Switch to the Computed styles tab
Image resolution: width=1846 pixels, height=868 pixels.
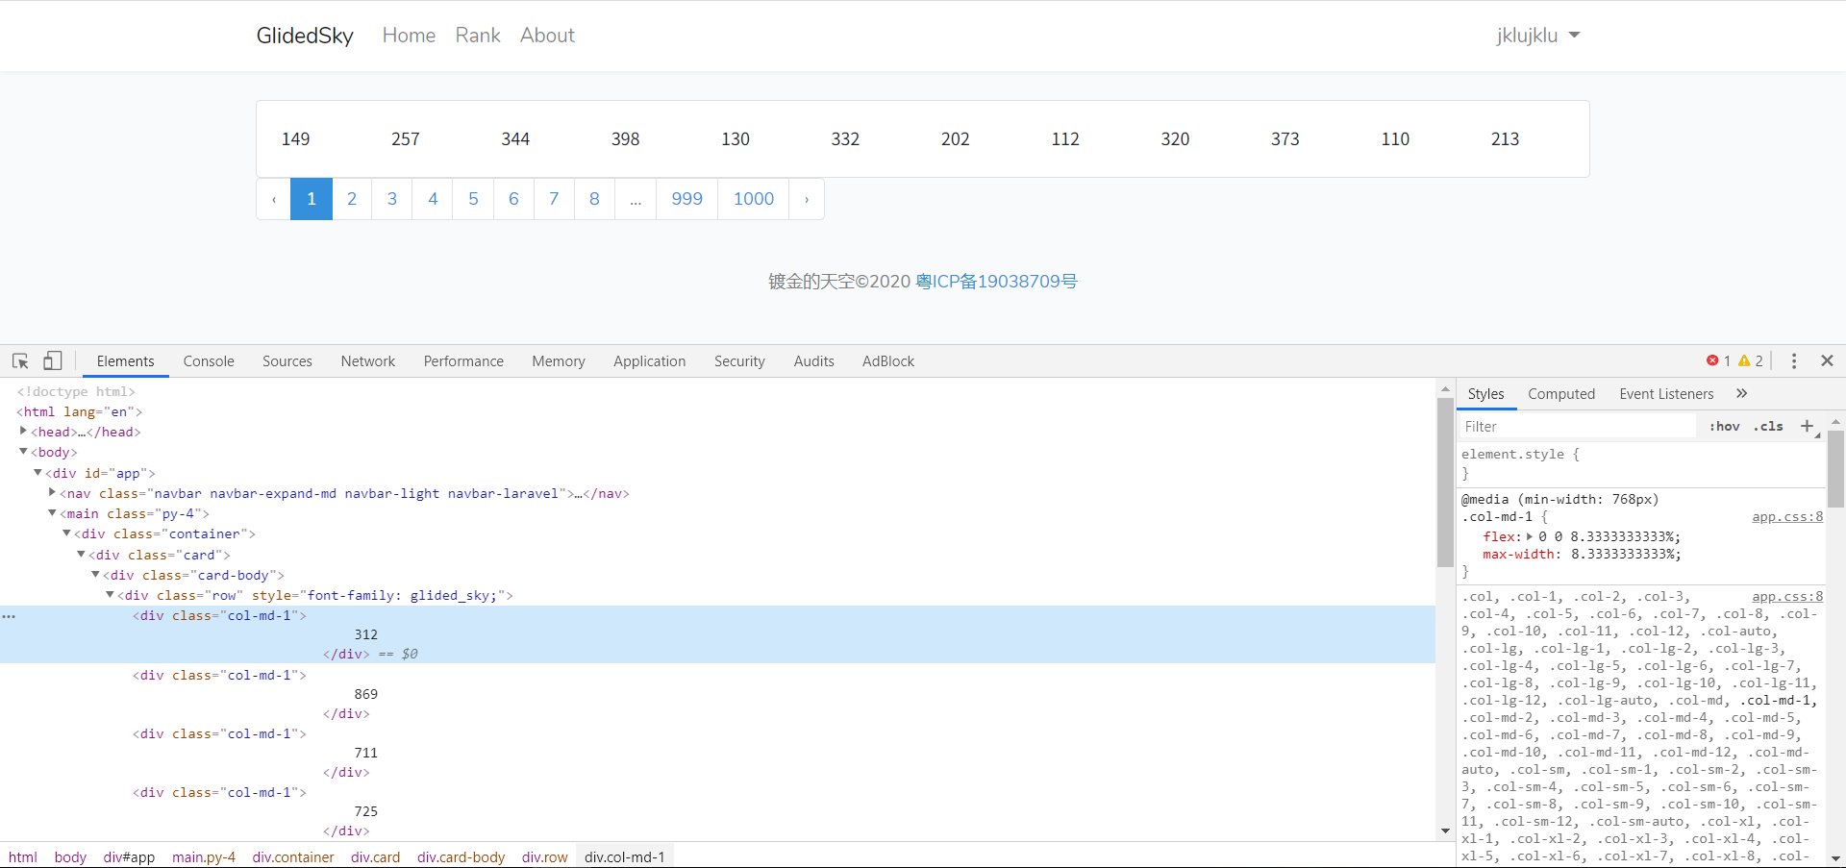pyautogui.click(x=1561, y=394)
